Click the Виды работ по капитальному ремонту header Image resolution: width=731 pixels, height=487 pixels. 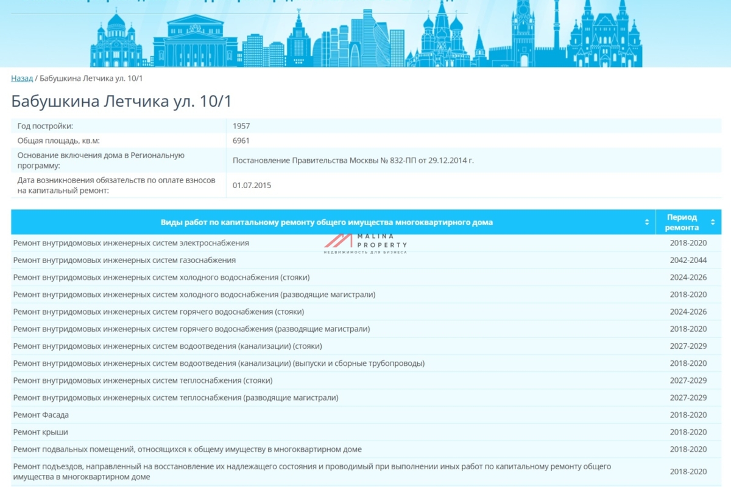click(327, 222)
